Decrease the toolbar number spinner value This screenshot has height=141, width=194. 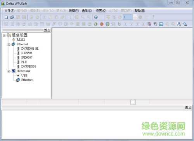(135, 18)
